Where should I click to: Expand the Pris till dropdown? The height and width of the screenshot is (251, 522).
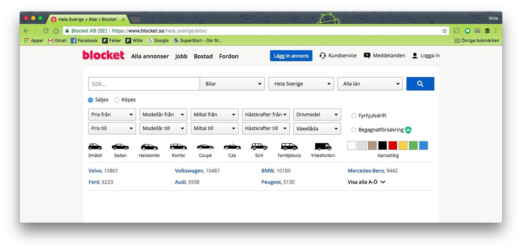click(112, 128)
